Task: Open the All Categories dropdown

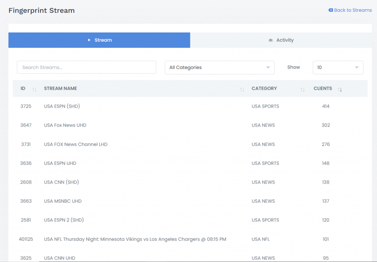Action: click(219, 68)
